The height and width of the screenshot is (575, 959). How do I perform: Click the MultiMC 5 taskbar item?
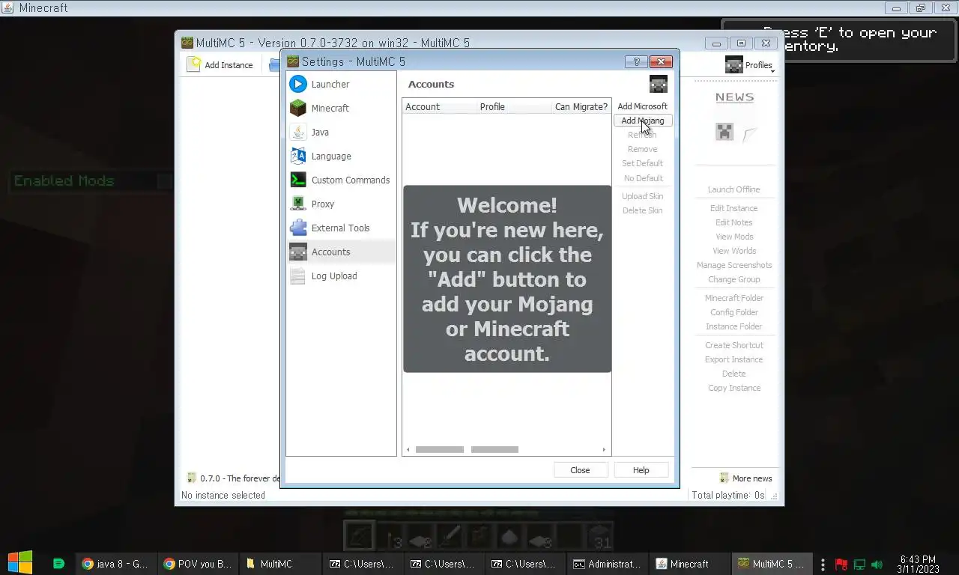pyautogui.click(x=771, y=564)
